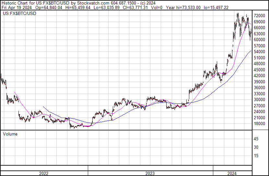Click the 18000 price axis label
This screenshot has height=176, width=269.
pyautogui.click(x=260, y=123)
